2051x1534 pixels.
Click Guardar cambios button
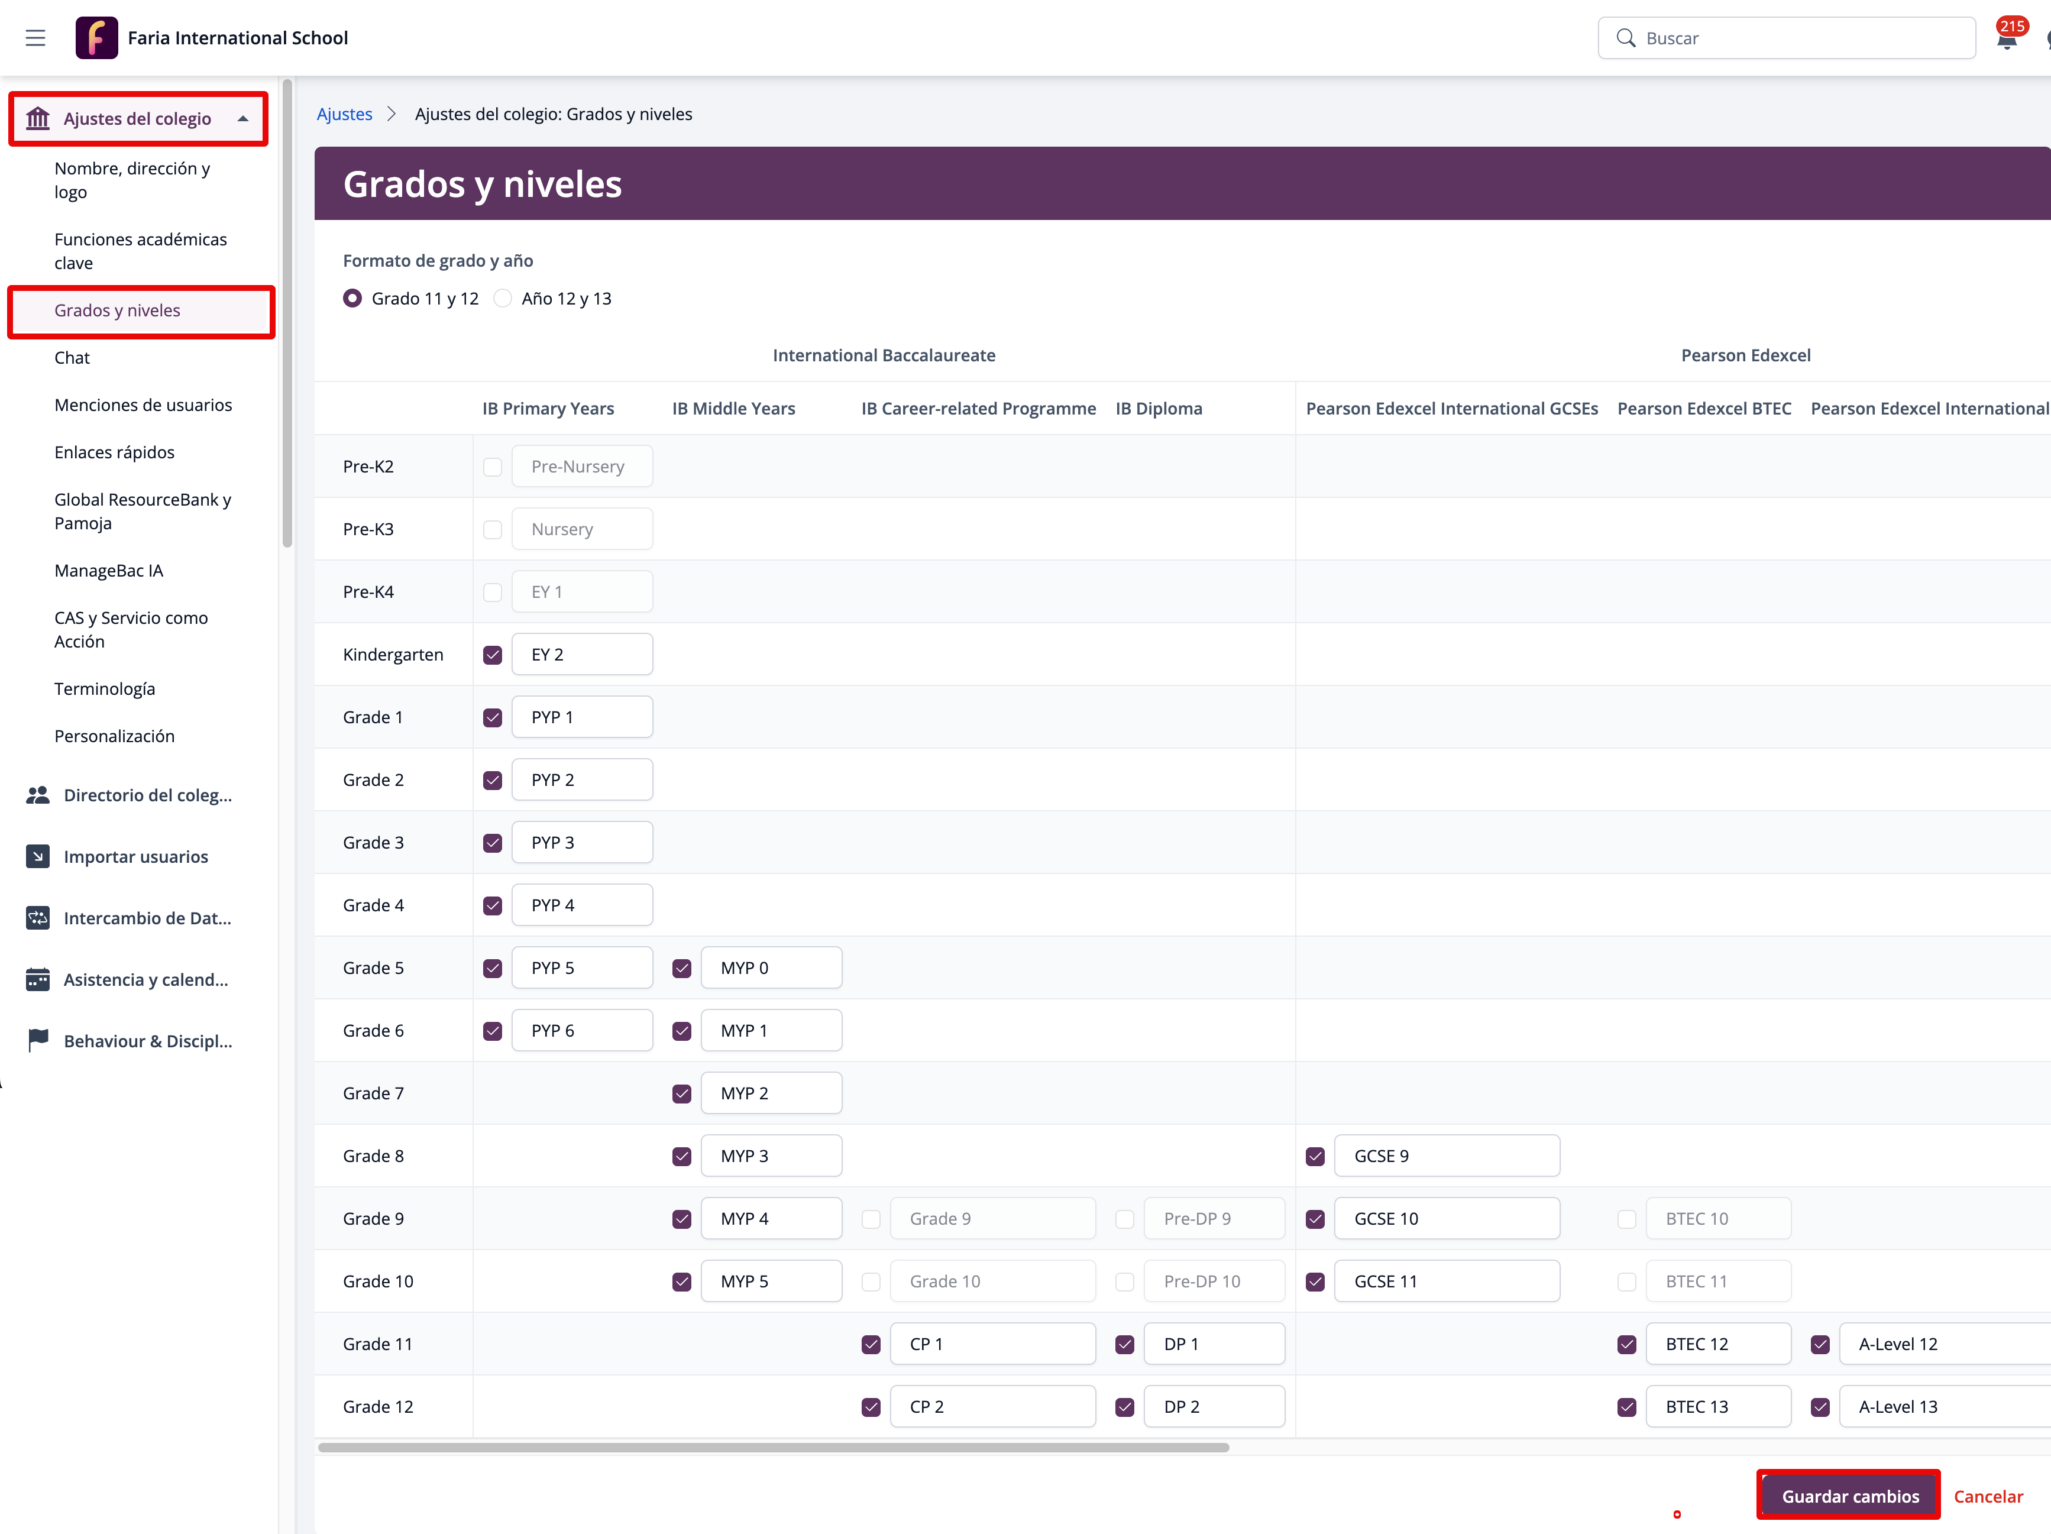coord(1850,1496)
